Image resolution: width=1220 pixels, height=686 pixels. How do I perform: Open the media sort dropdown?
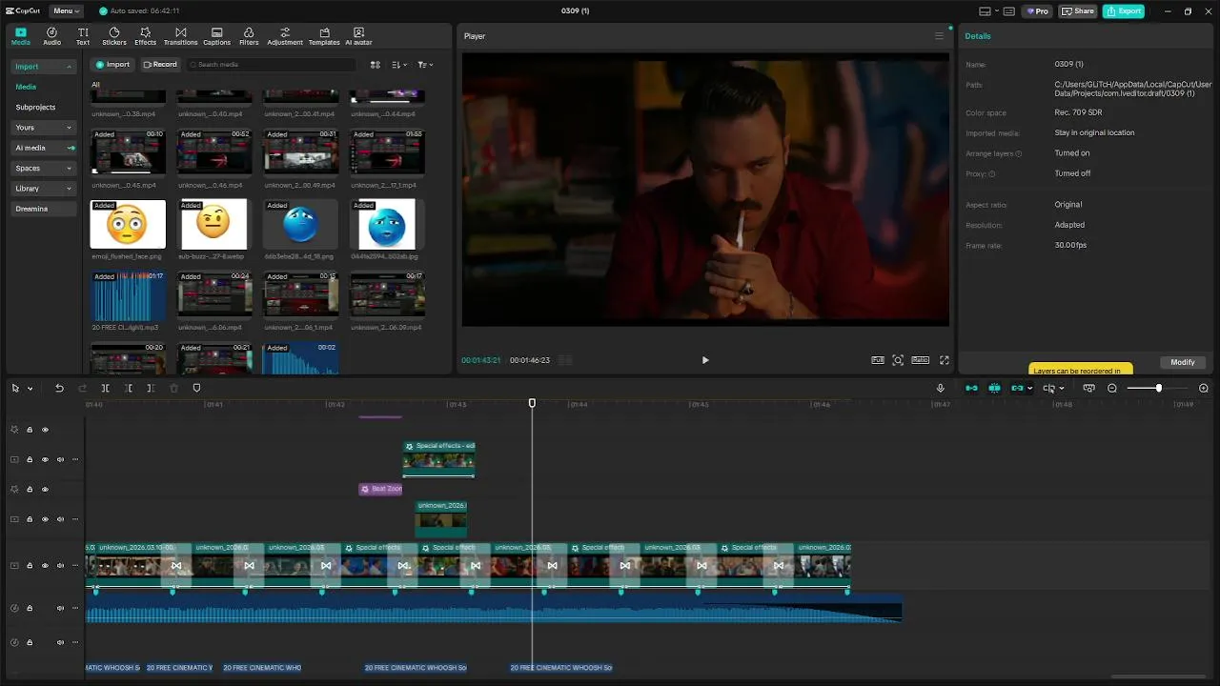pyautogui.click(x=399, y=65)
